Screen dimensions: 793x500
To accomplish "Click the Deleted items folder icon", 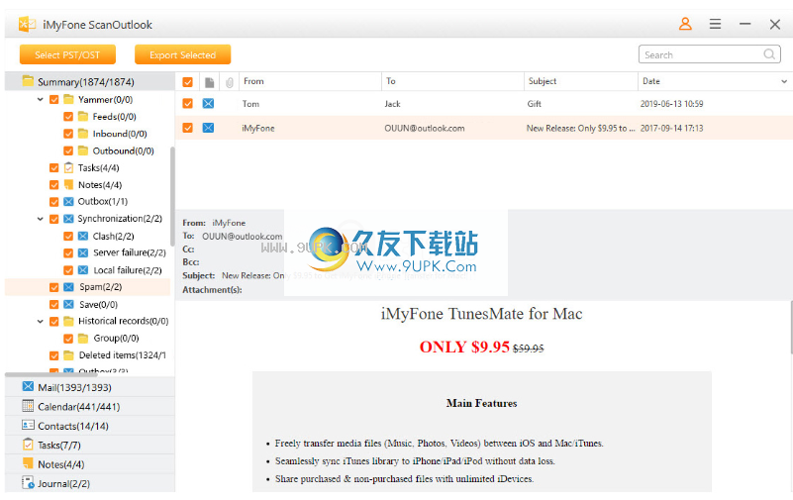I will click(68, 354).
